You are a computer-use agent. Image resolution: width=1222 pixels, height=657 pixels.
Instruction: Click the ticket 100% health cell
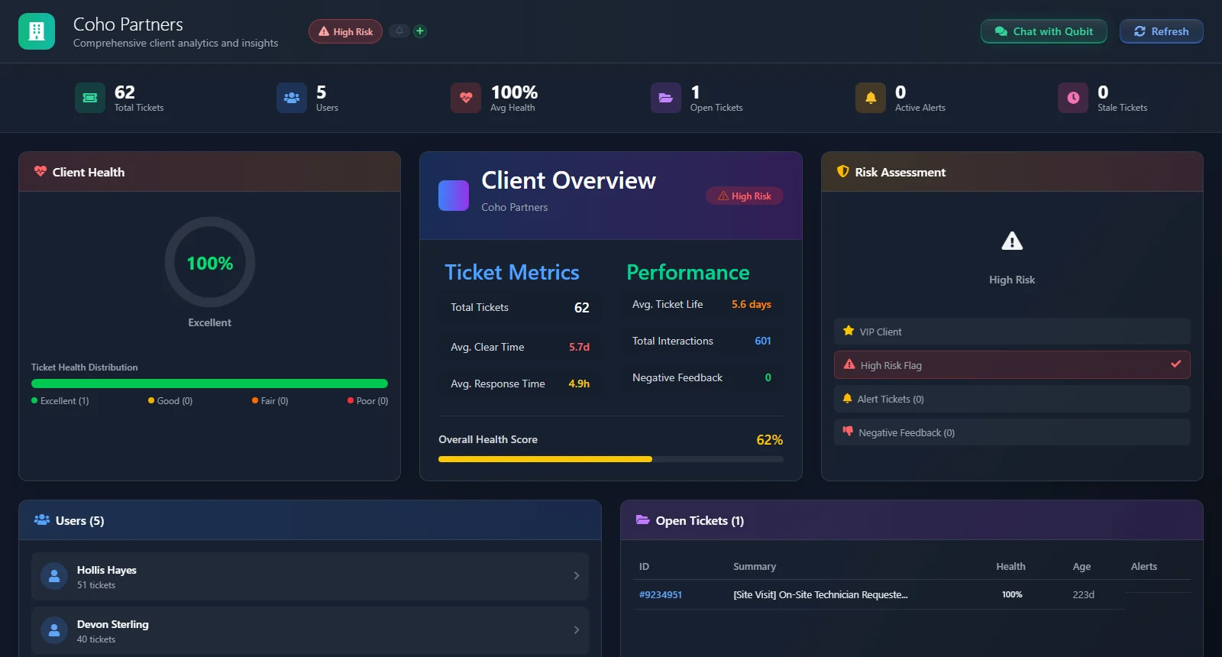click(x=1012, y=595)
